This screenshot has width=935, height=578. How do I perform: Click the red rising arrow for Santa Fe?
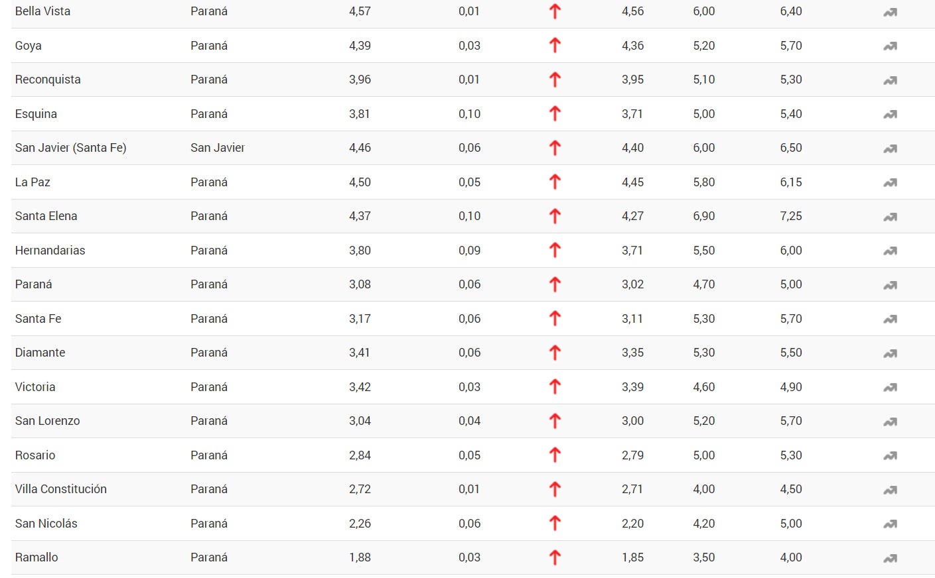pyautogui.click(x=555, y=318)
